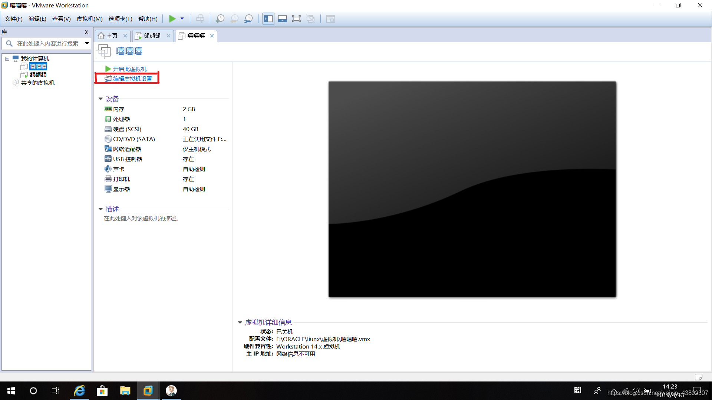Click the revert to snapshot toolbar icon

[x=234, y=19]
